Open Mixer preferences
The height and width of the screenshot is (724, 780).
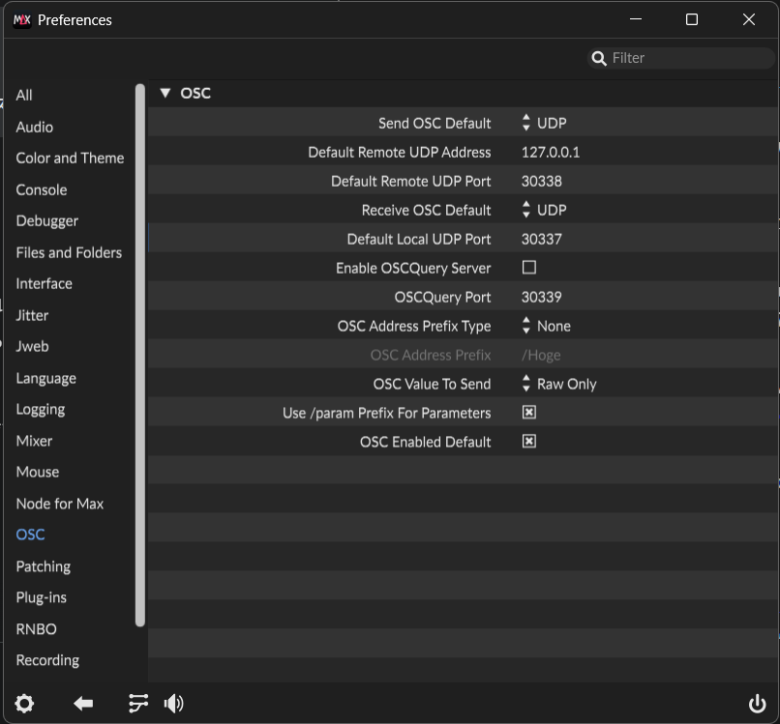coord(34,441)
